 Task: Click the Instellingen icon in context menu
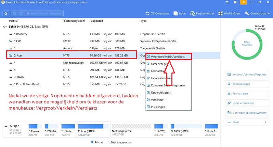pos(148,107)
